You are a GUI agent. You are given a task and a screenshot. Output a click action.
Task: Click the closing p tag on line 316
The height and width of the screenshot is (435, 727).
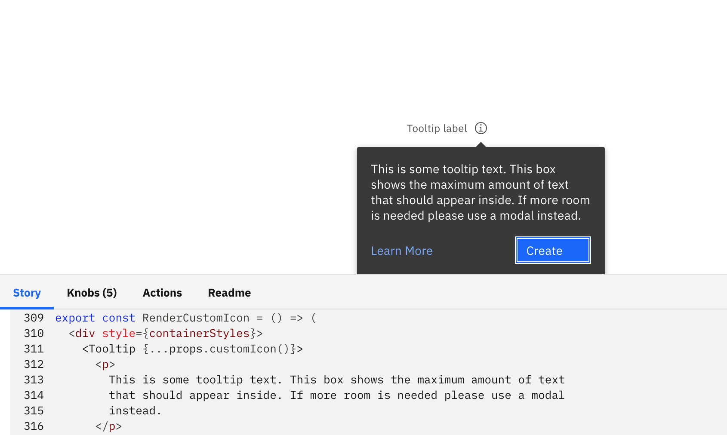click(x=109, y=426)
